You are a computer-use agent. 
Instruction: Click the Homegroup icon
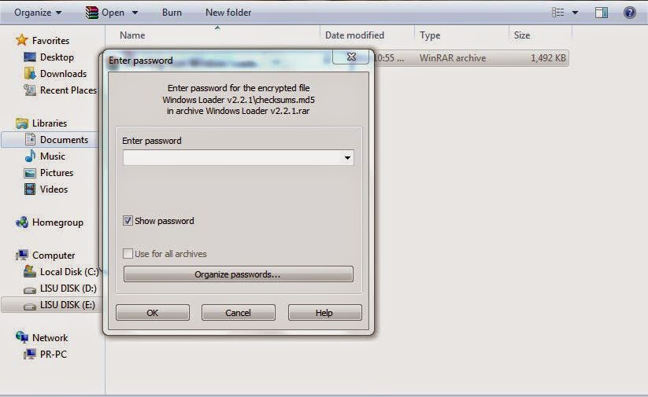[21, 222]
